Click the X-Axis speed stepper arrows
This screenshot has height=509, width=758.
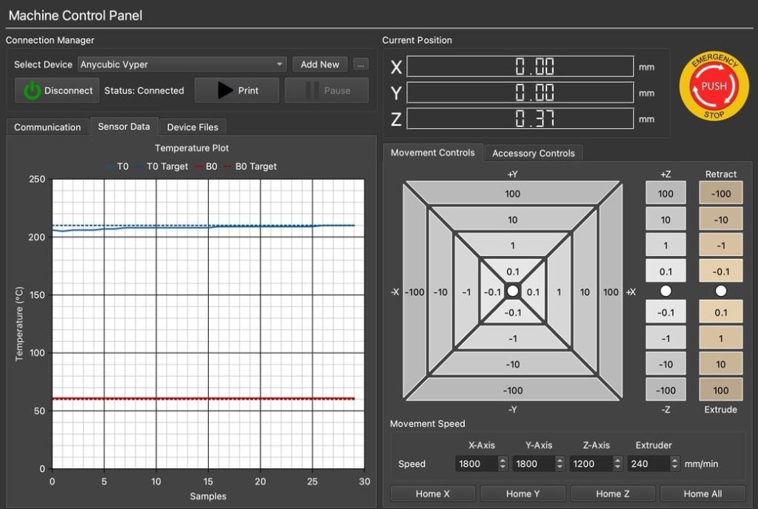[503, 464]
